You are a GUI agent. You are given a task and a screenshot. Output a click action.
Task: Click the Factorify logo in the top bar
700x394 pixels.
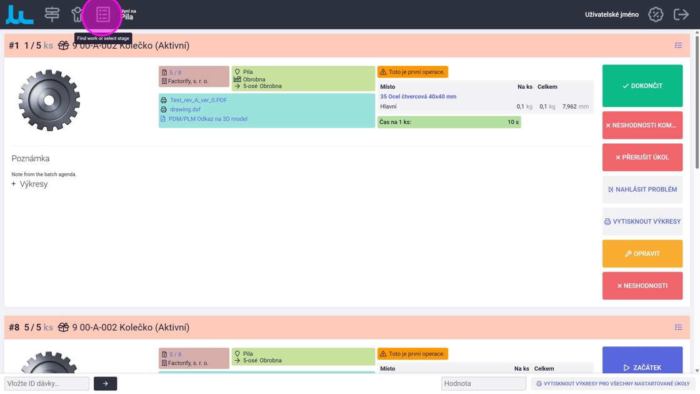[19, 15]
